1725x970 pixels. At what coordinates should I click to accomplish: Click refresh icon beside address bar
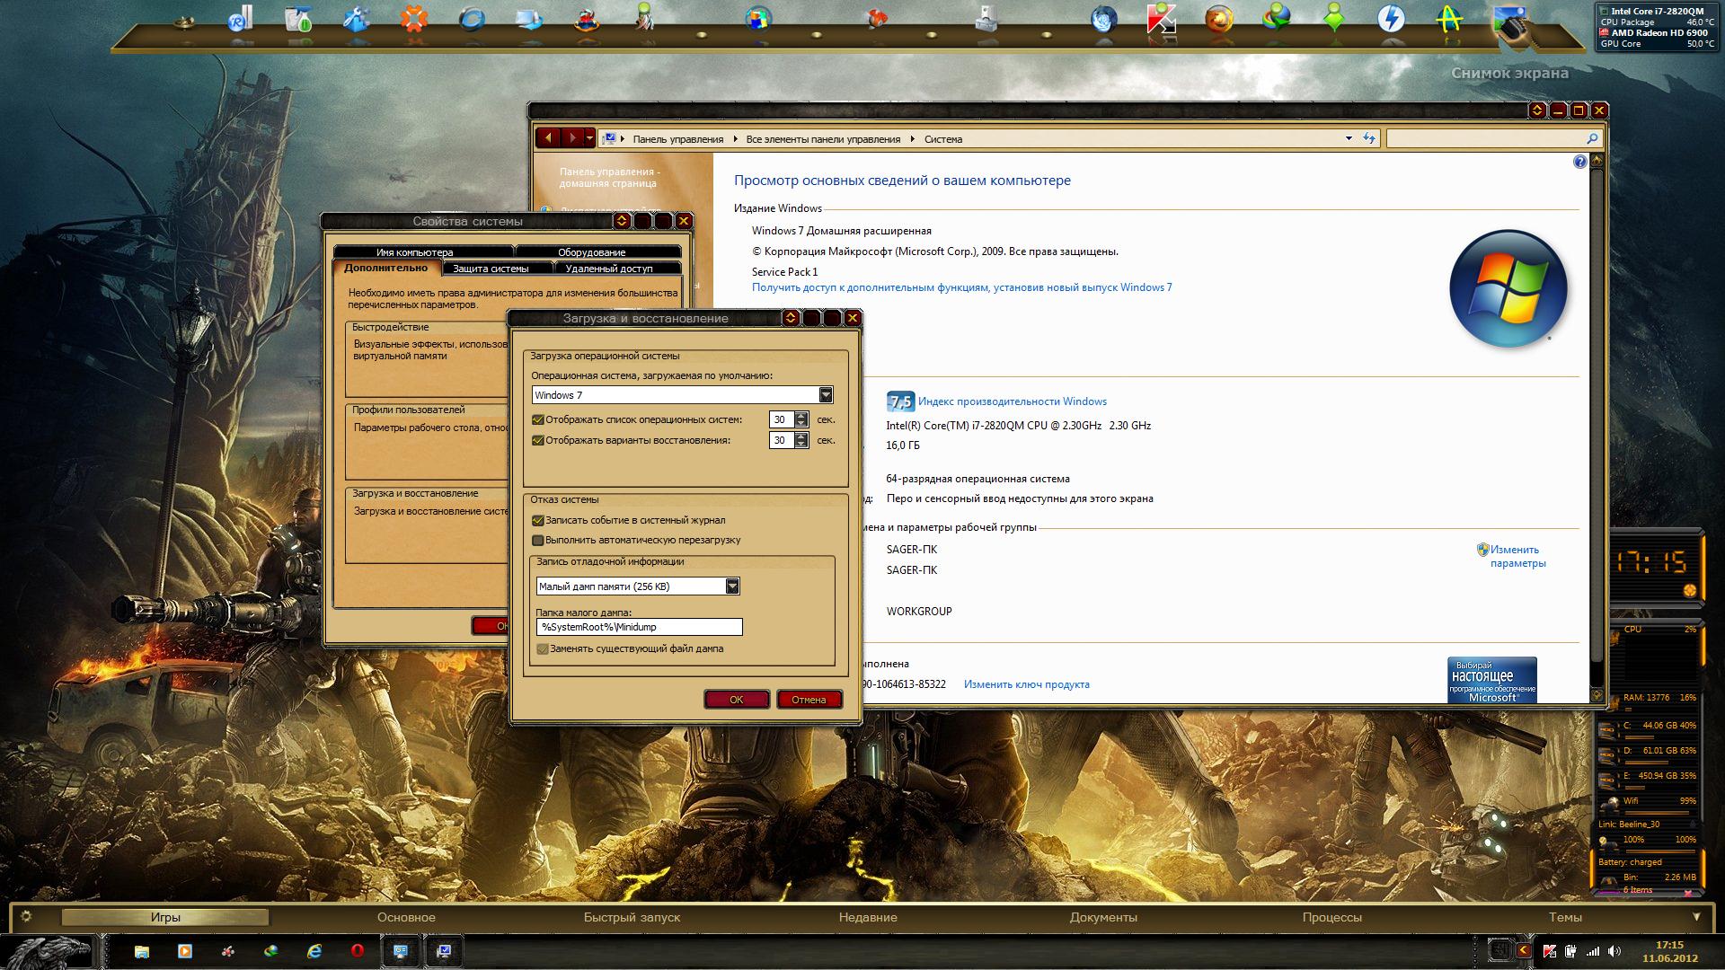[1369, 138]
